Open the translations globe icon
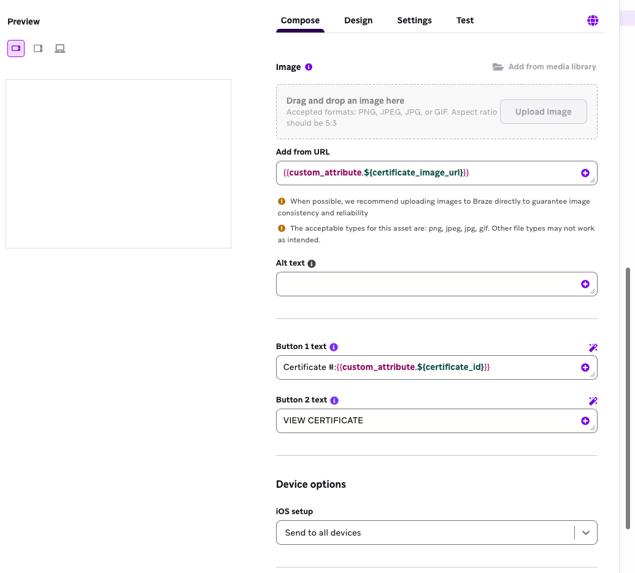 593,20
